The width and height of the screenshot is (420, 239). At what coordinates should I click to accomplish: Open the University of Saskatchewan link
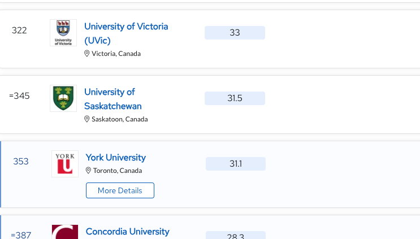113,99
